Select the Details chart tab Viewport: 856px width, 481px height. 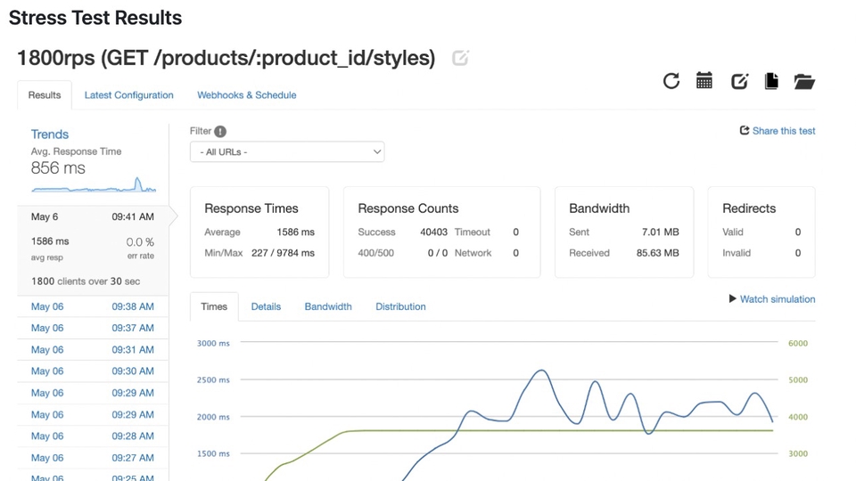266,306
